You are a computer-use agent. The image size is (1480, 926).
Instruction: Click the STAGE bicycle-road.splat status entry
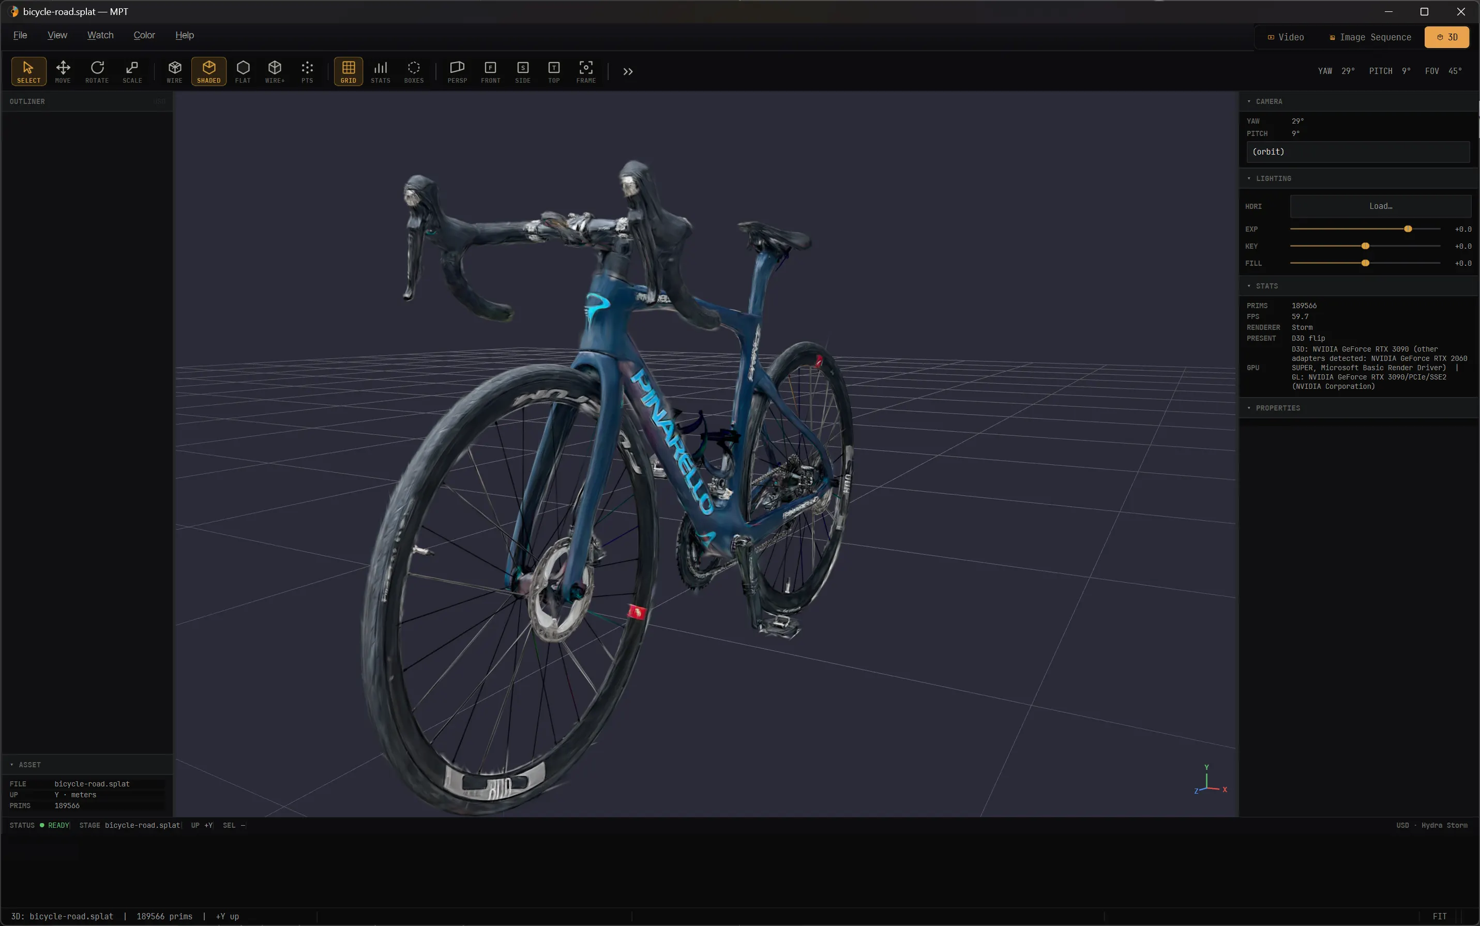(x=129, y=826)
